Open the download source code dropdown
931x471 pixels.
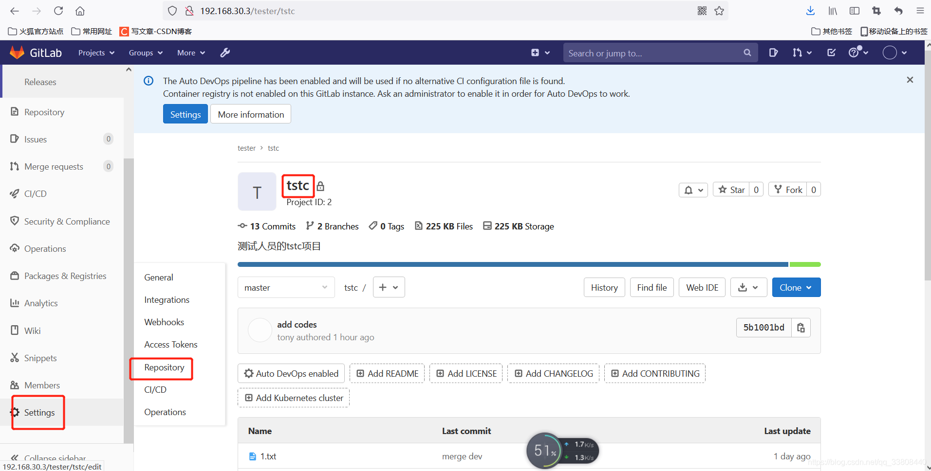[x=748, y=287]
